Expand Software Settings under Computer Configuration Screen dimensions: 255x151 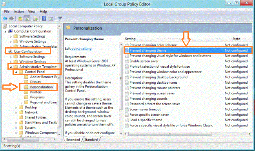(x=11, y=36)
